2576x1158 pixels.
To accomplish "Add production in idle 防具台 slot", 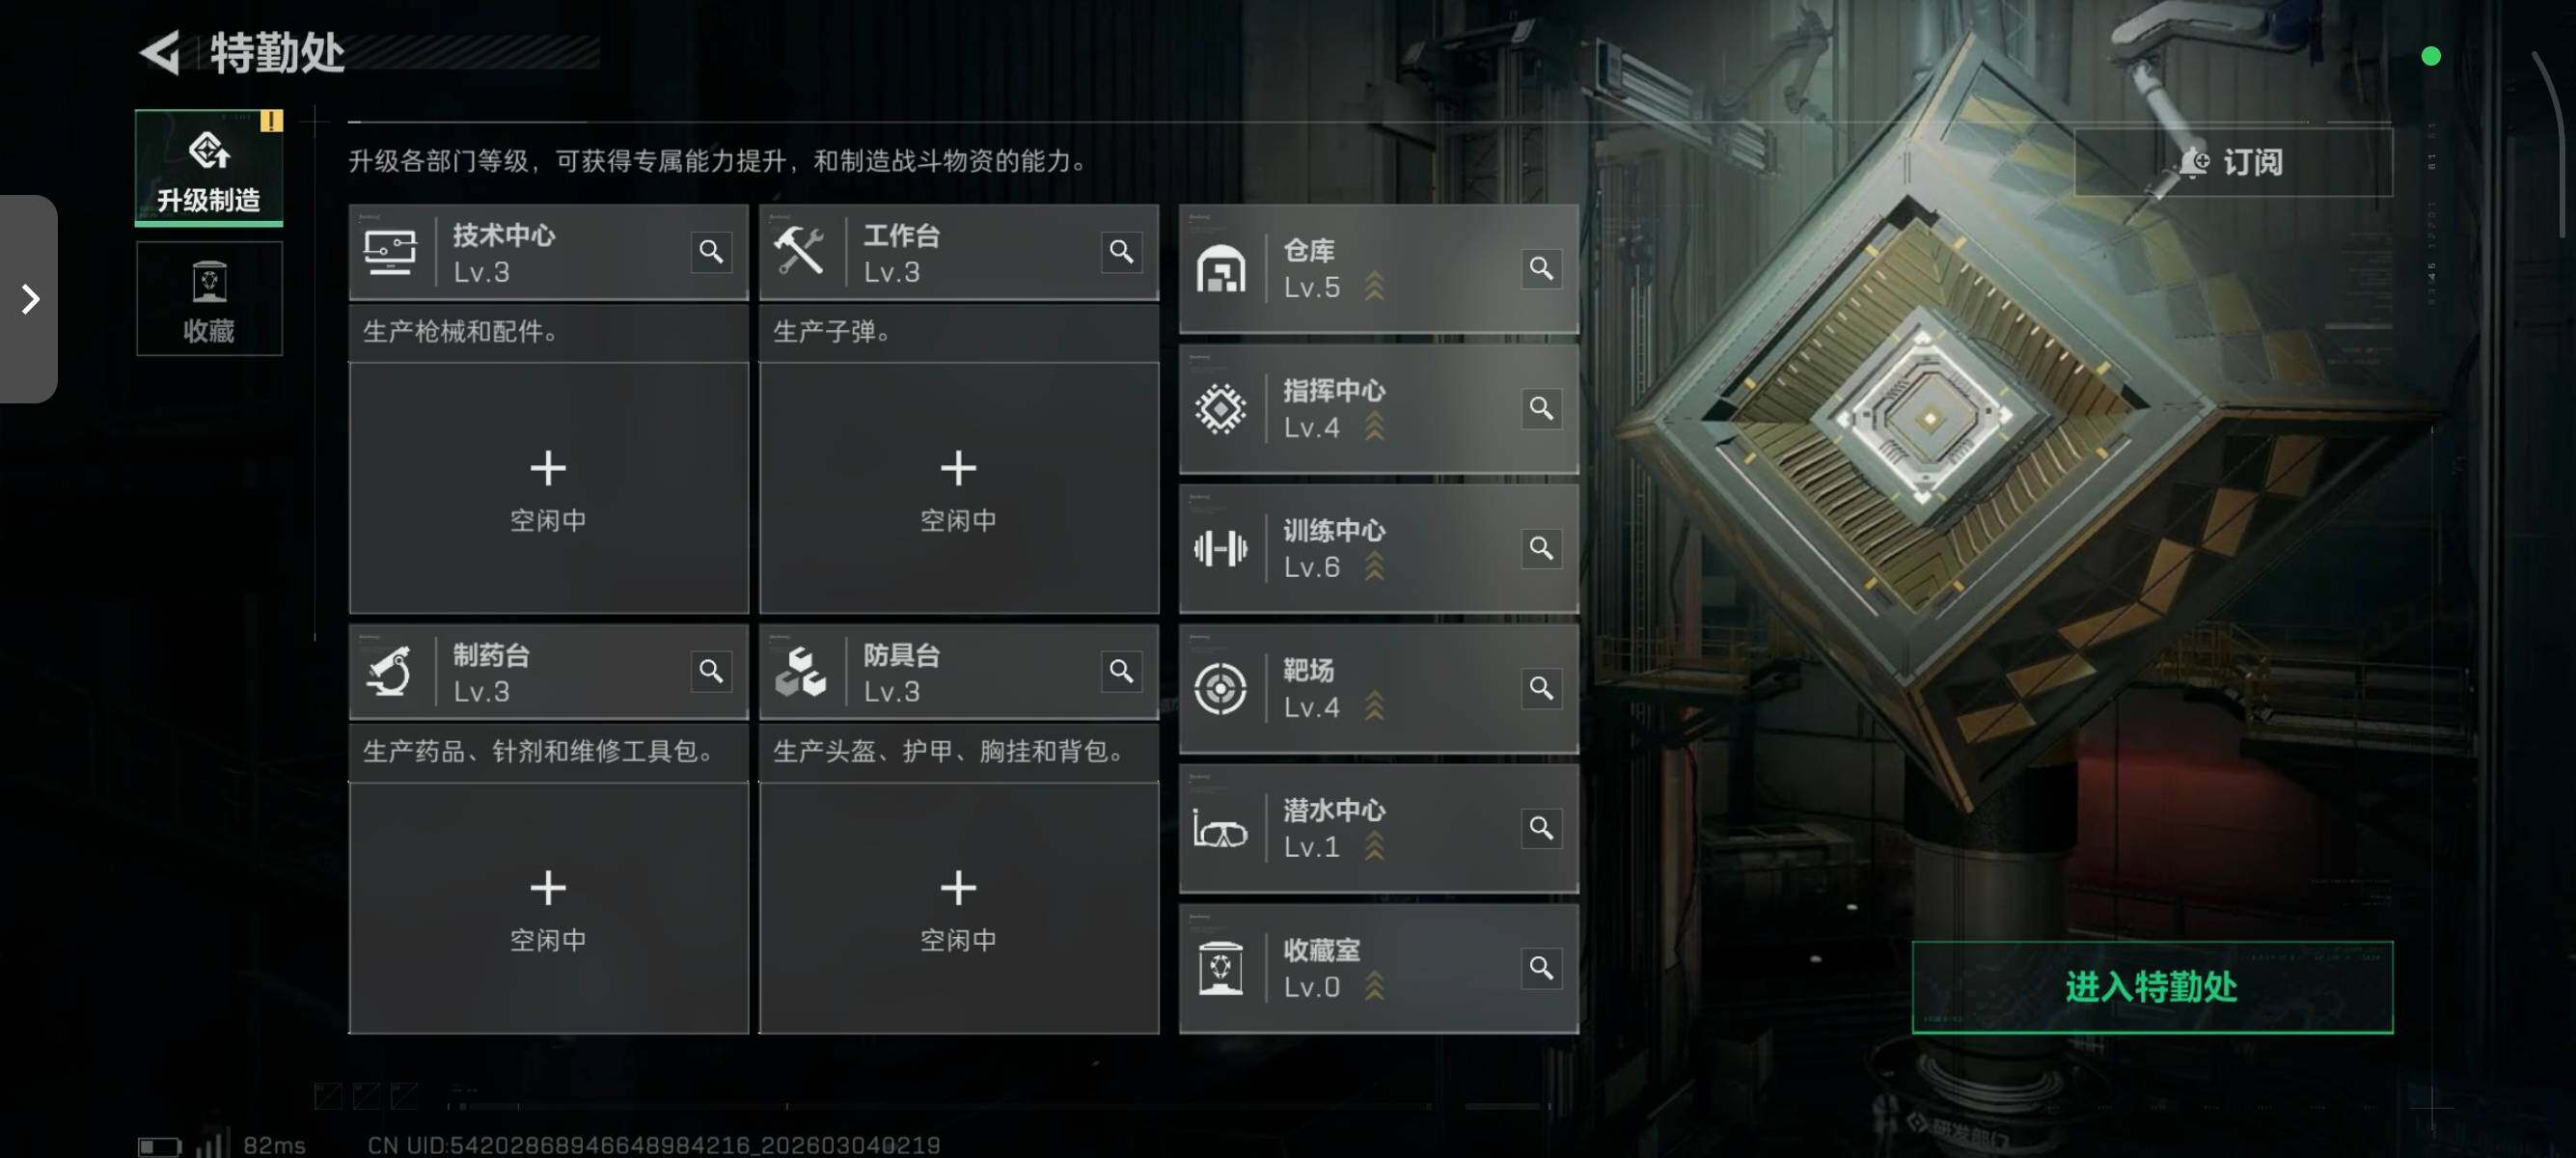I will coord(958,908).
